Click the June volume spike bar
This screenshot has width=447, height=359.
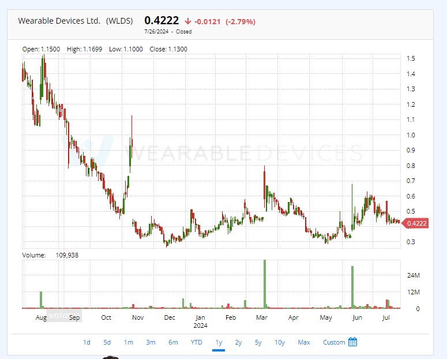[x=352, y=287]
